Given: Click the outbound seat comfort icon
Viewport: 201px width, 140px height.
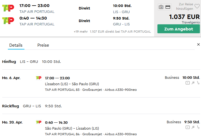Looking at the screenshot, I should click(x=198, y=83).
